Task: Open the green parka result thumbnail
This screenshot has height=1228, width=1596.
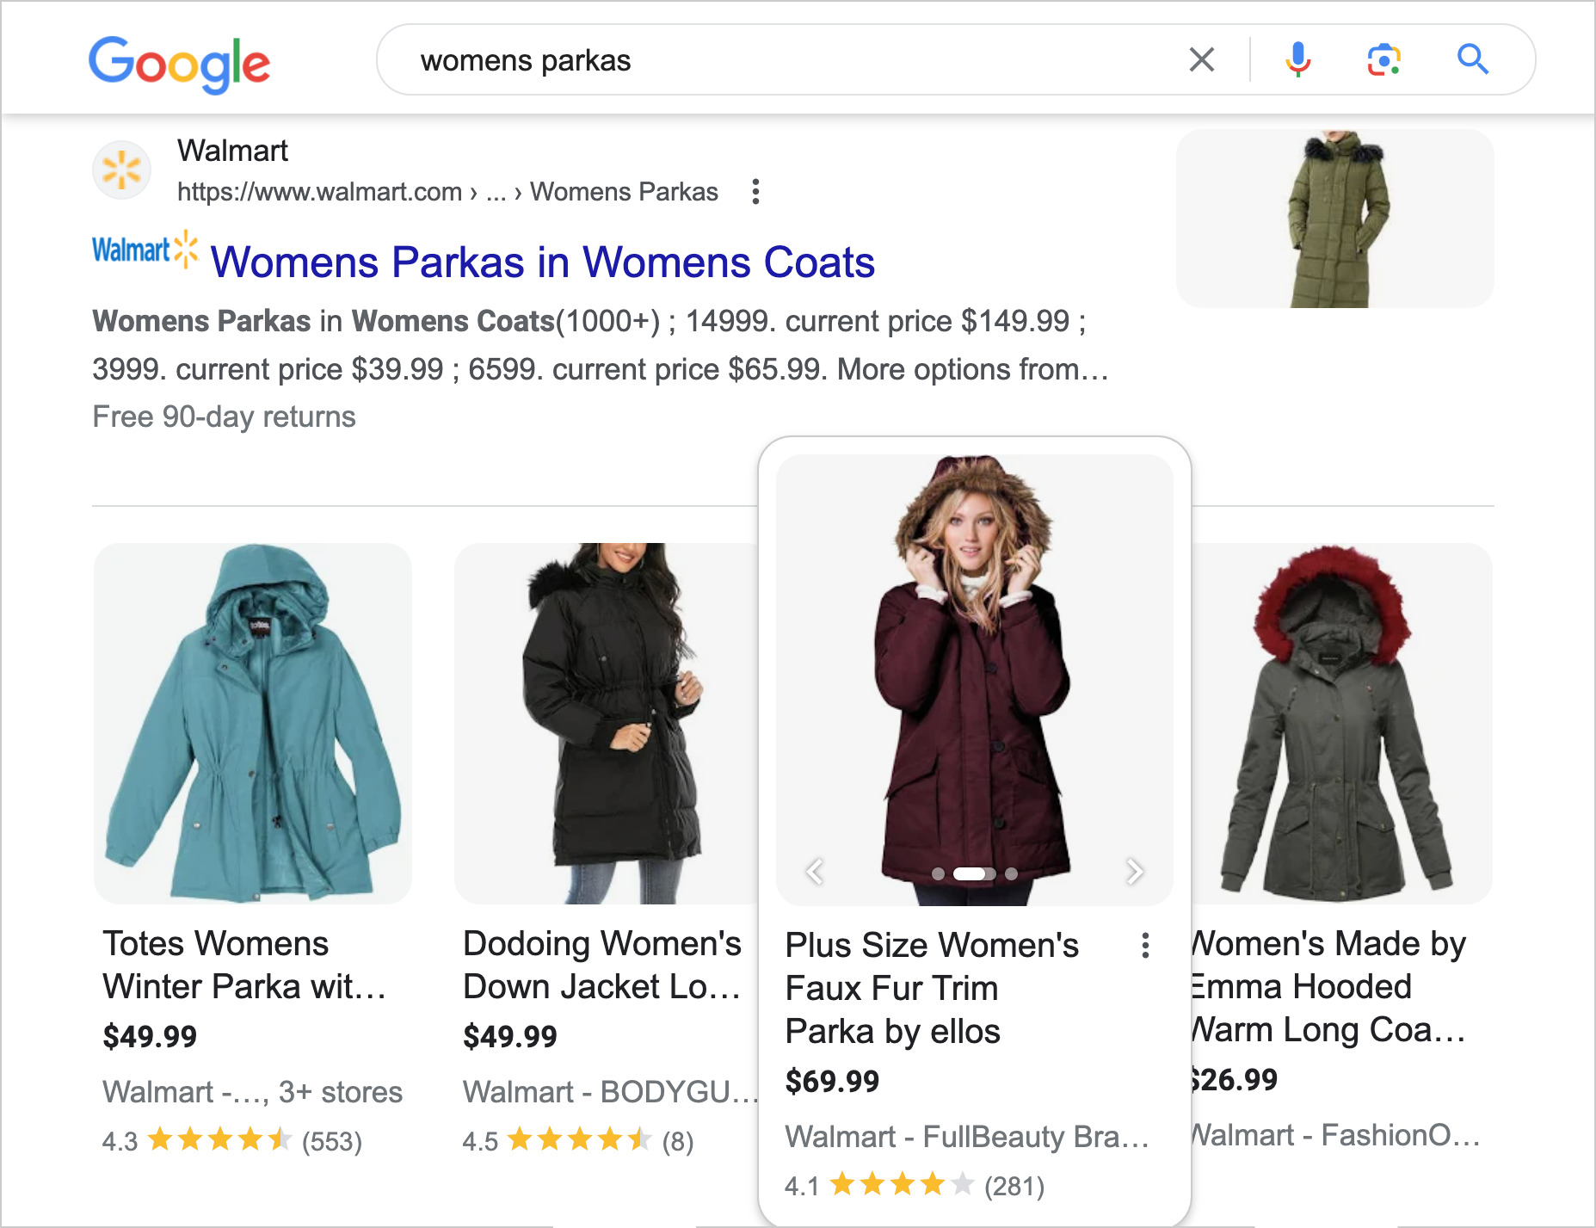Action: 1334,219
